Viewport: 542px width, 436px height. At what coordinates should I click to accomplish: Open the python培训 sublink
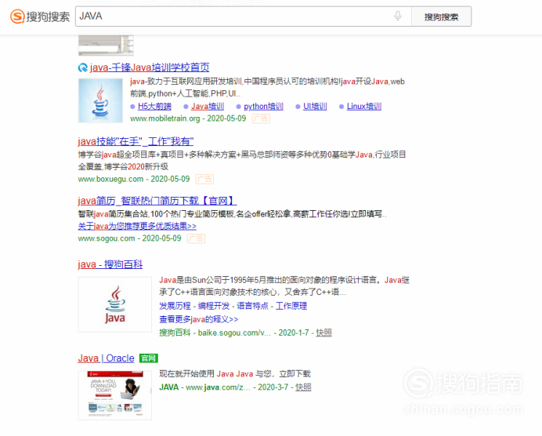coord(263,106)
